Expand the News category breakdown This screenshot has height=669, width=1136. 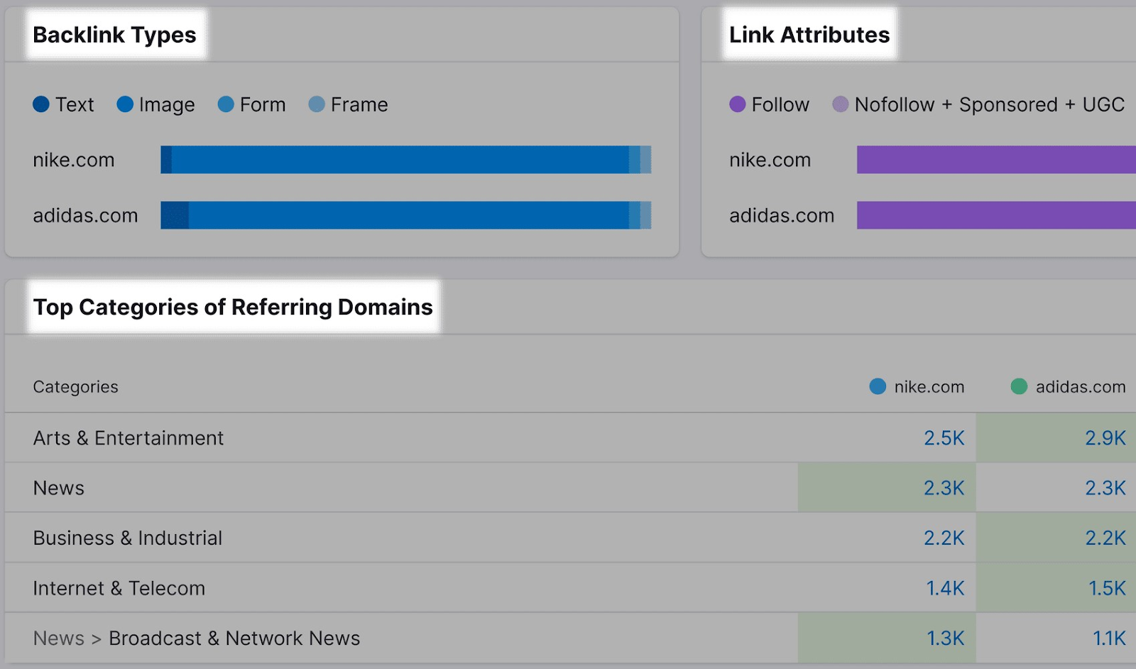coord(58,488)
